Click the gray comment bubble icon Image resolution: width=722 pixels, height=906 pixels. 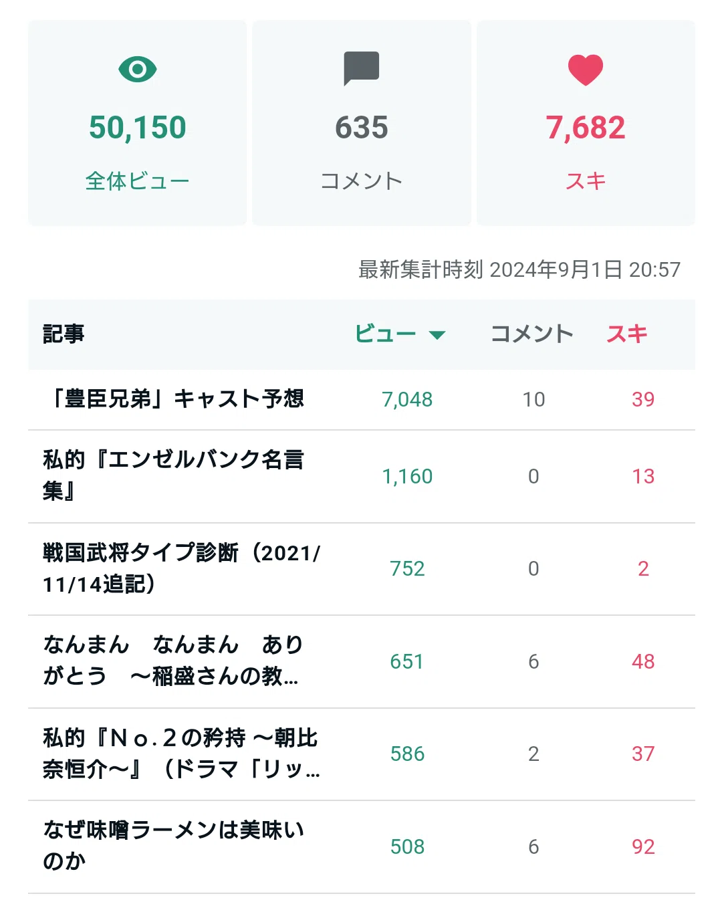click(362, 68)
